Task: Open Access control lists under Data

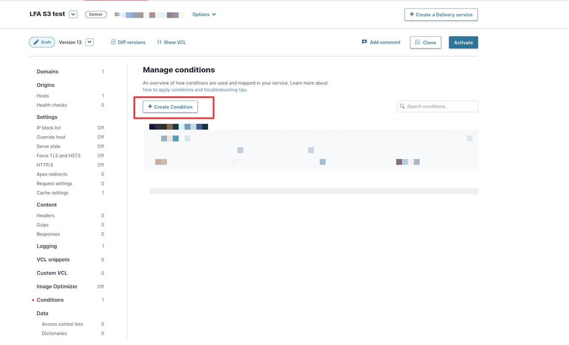Action: (x=62, y=324)
